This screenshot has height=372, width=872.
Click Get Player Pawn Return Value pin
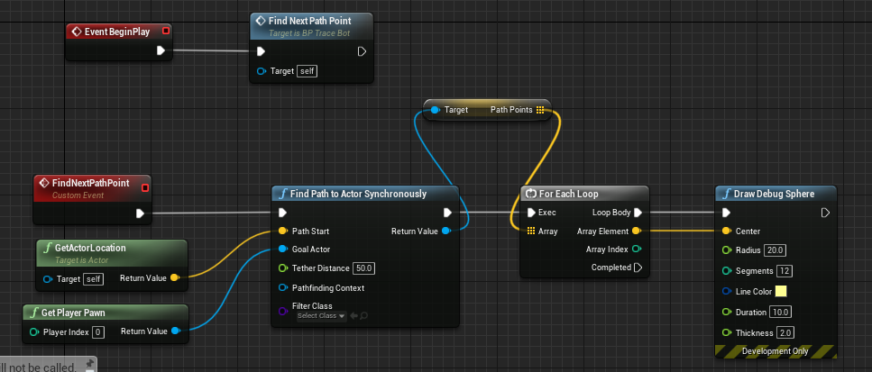coord(175,331)
